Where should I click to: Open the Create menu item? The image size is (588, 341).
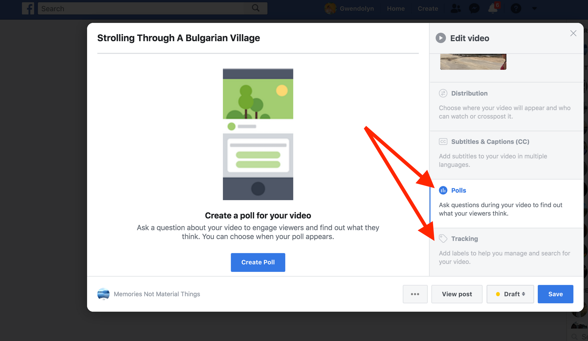(428, 9)
